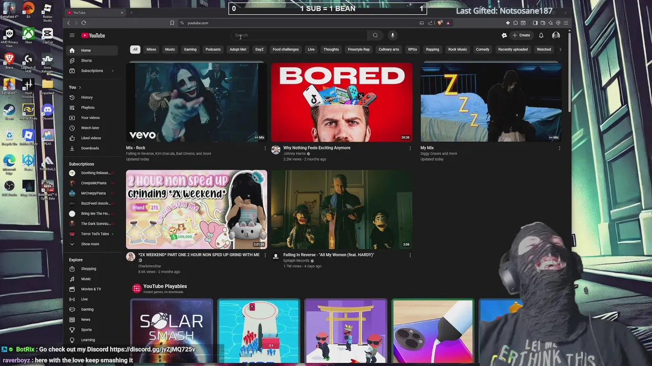Viewport: 652px width, 366px height.
Task: Open the browser main menu
Action: pyautogui.click(x=566, y=23)
